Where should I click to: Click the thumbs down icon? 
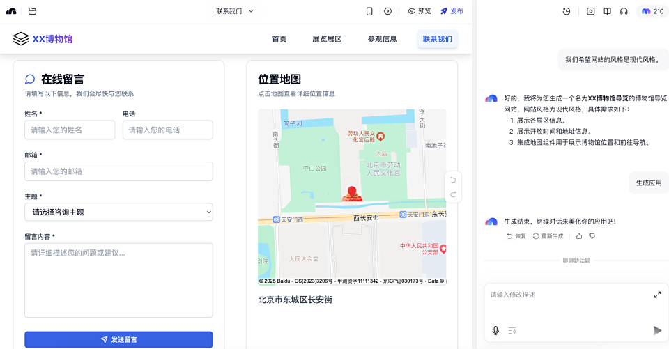coord(592,236)
